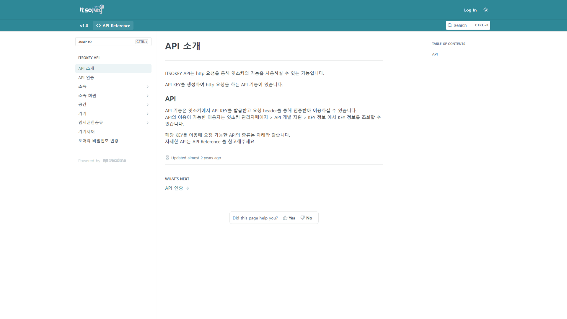Image resolution: width=567 pixels, height=319 pixels.
Task: Open the API Reference tab
Action: point(113,26)
